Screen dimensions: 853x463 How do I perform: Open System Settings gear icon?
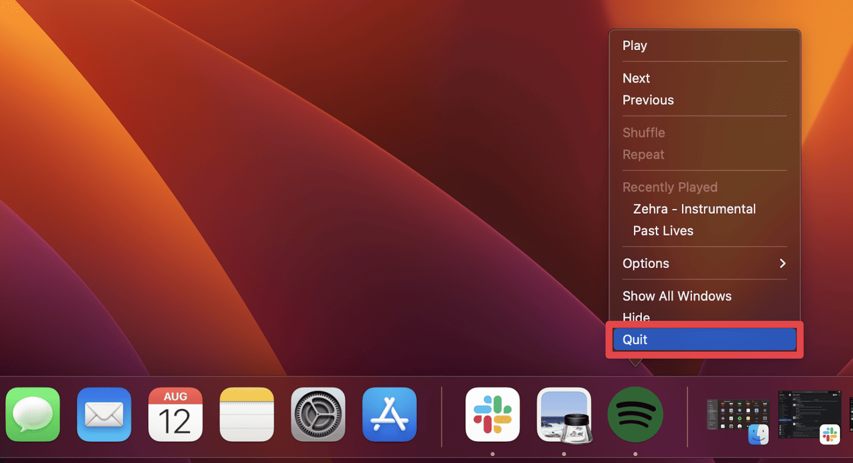(318, 415)
